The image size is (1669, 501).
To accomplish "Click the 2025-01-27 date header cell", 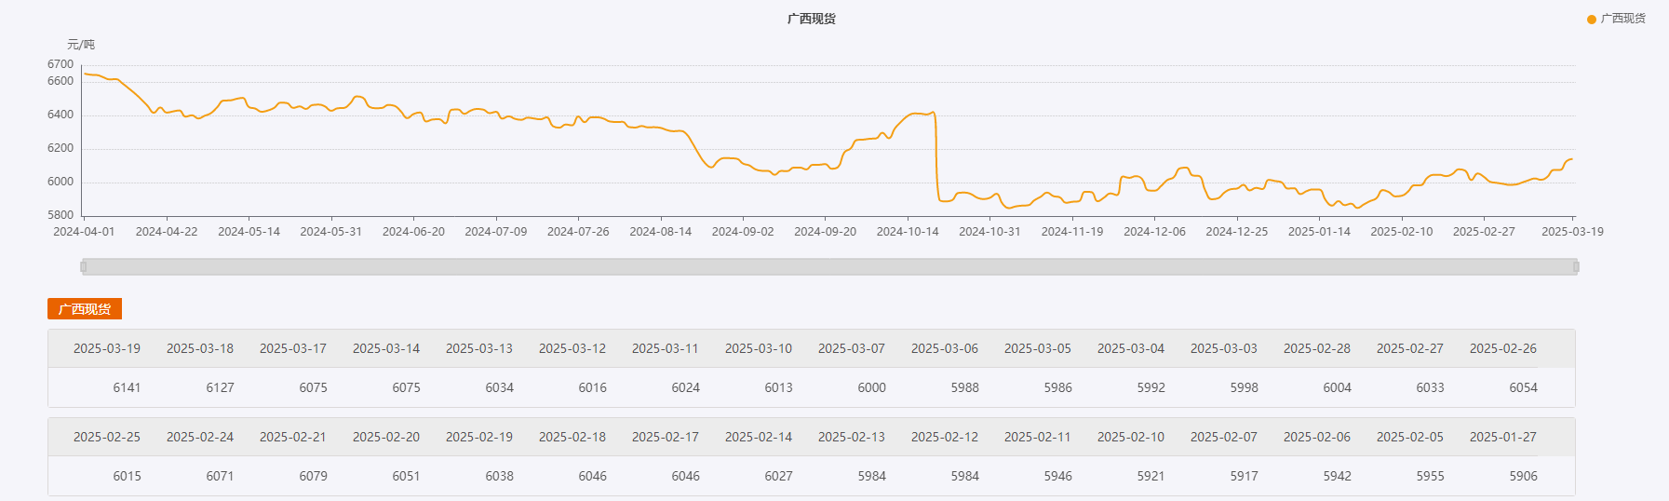I will pos(1503,437).
